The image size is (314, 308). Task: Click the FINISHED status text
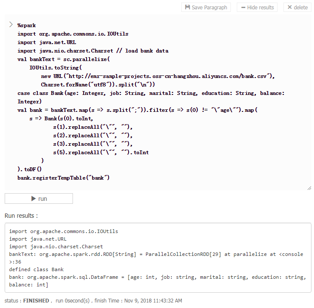coord(36,300)
